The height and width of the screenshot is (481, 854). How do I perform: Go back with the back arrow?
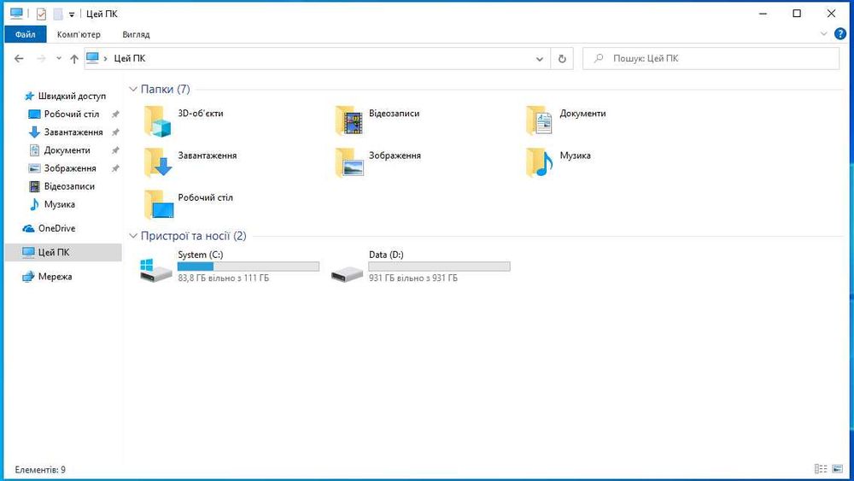click(19, 58)
